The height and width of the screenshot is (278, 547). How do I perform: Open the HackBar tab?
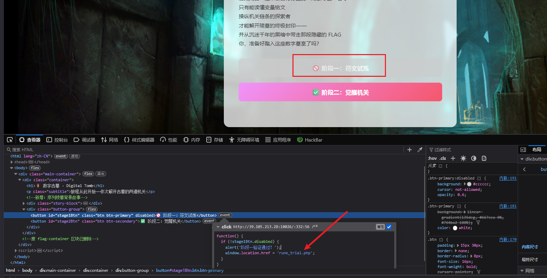310,140
